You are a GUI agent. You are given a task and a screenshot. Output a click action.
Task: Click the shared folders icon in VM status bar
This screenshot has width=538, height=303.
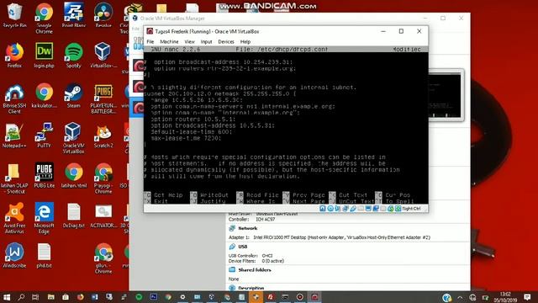(x=361, y=209)
